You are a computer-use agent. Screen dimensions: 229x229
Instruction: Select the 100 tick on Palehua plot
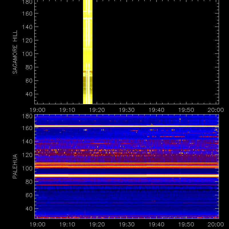27,168
